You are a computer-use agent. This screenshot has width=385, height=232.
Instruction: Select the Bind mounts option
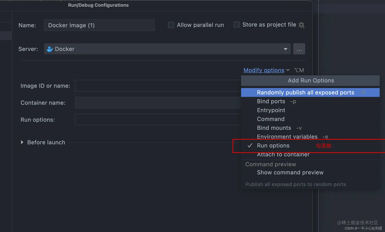coord(310,128)
